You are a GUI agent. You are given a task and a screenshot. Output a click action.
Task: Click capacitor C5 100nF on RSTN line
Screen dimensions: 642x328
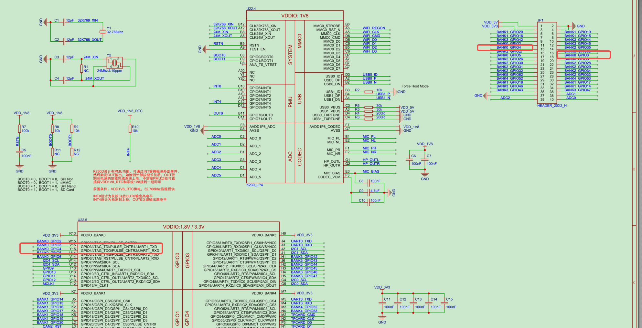19,152
